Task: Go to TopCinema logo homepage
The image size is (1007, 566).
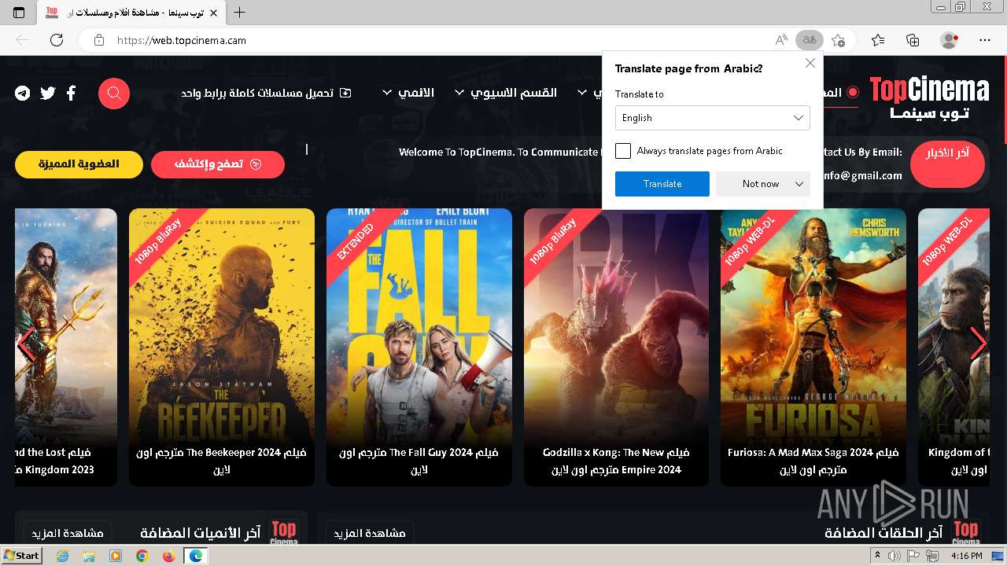Action: click(x=929, y=97)
